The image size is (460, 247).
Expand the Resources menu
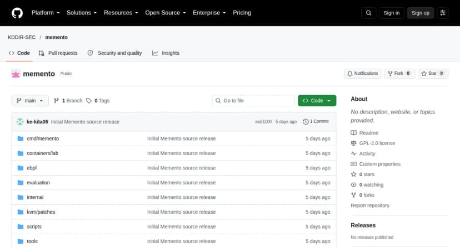pyautogui.click(x=121, y=13)
